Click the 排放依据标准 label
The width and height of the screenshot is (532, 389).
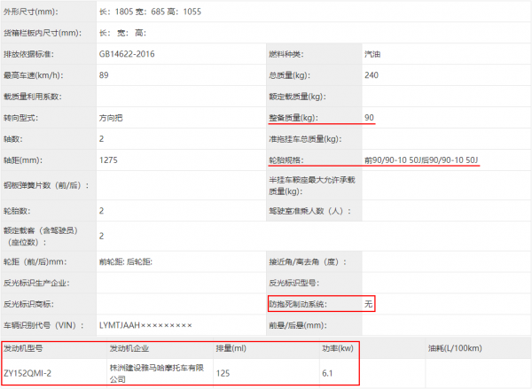(x=29, y=54)
